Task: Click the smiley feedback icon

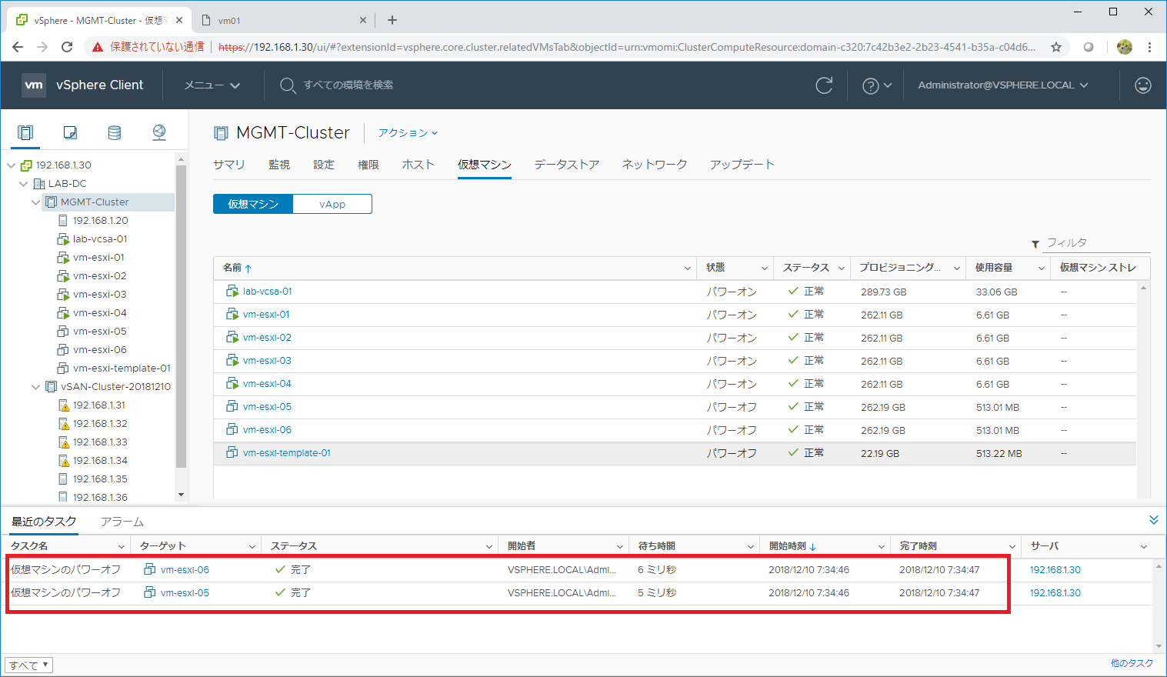Action: click(1143, 85)
